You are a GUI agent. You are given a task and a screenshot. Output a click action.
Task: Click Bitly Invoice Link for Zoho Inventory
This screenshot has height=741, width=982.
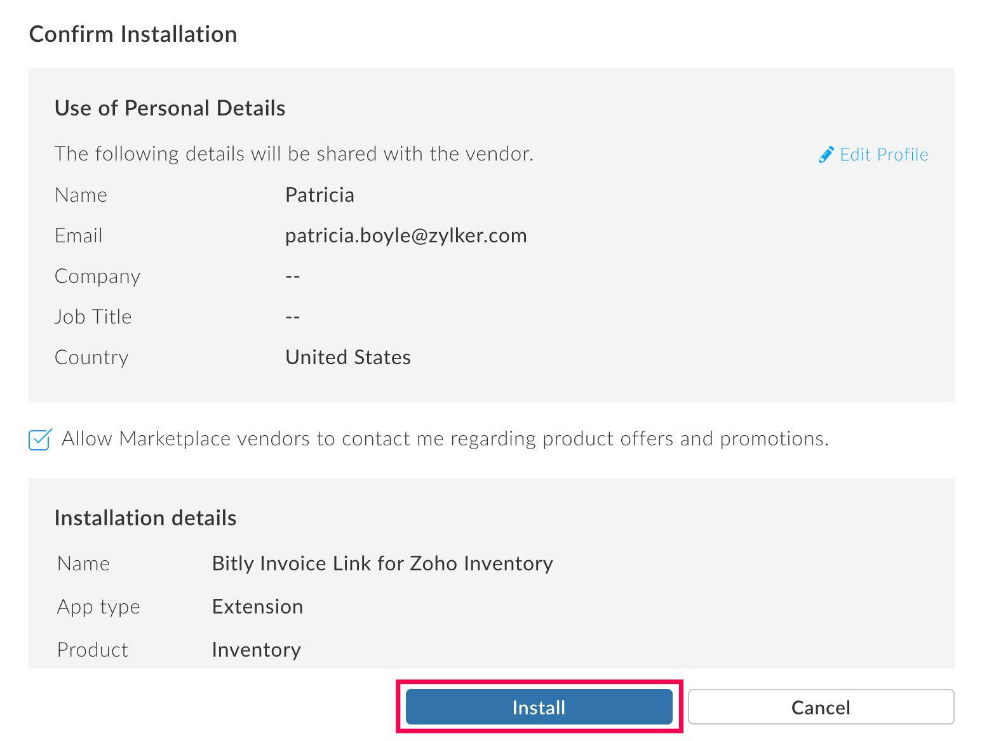point(382,563)
